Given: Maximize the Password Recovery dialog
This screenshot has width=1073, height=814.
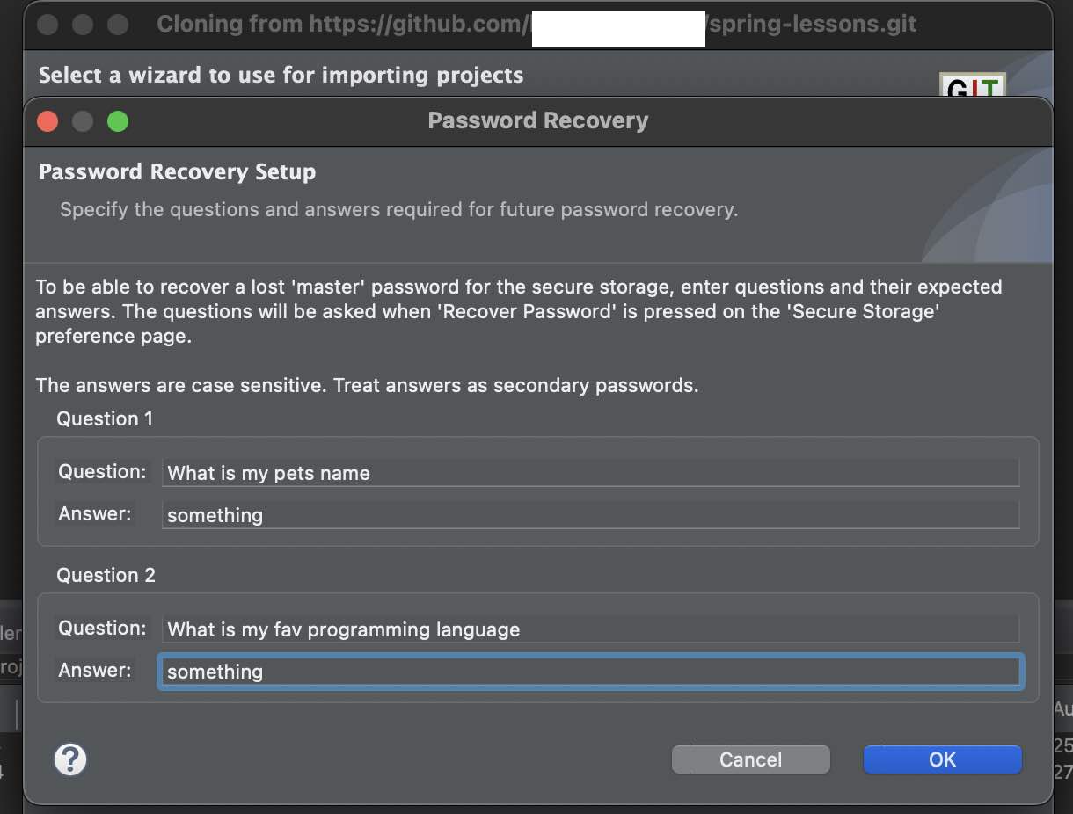Looking at the screenshot, I should [x=117, y=120].
